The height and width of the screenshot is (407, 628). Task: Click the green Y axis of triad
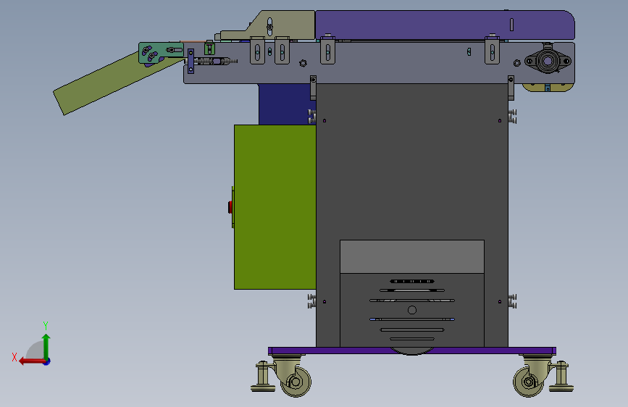46,347
